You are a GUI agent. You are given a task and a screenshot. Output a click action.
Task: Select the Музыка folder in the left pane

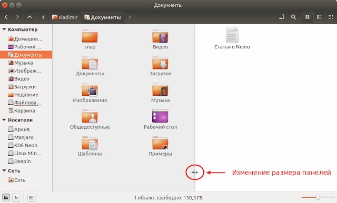160,90
